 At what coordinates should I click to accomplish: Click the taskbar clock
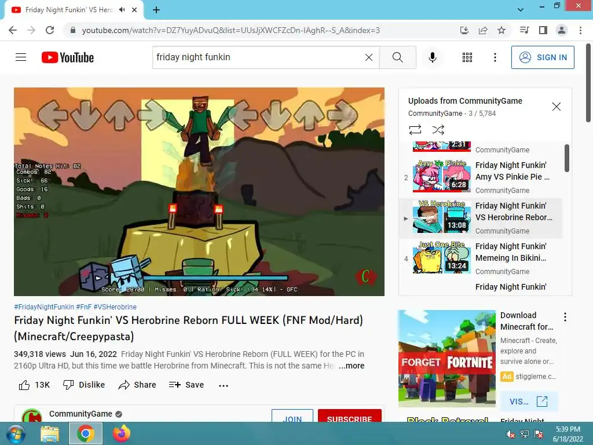point(568,434)
